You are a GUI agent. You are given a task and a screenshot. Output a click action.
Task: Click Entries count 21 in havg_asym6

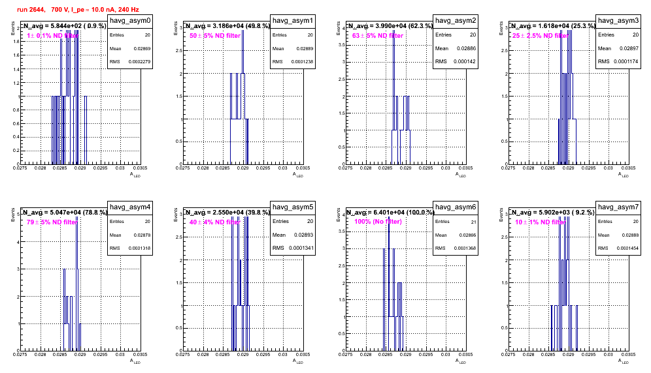[x=474, y=222]
